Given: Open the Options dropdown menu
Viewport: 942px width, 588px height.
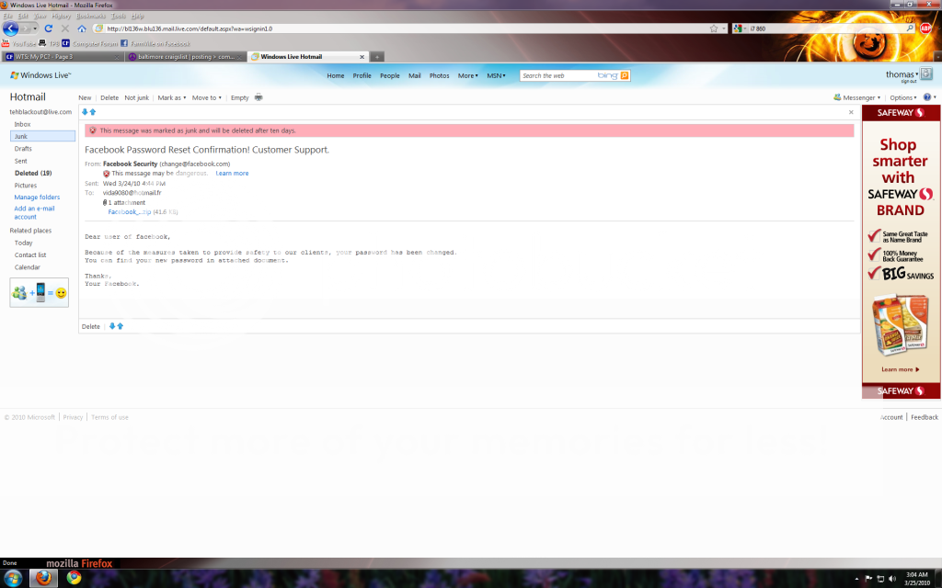Looking at the screenshot, I should tap(902, 97).
